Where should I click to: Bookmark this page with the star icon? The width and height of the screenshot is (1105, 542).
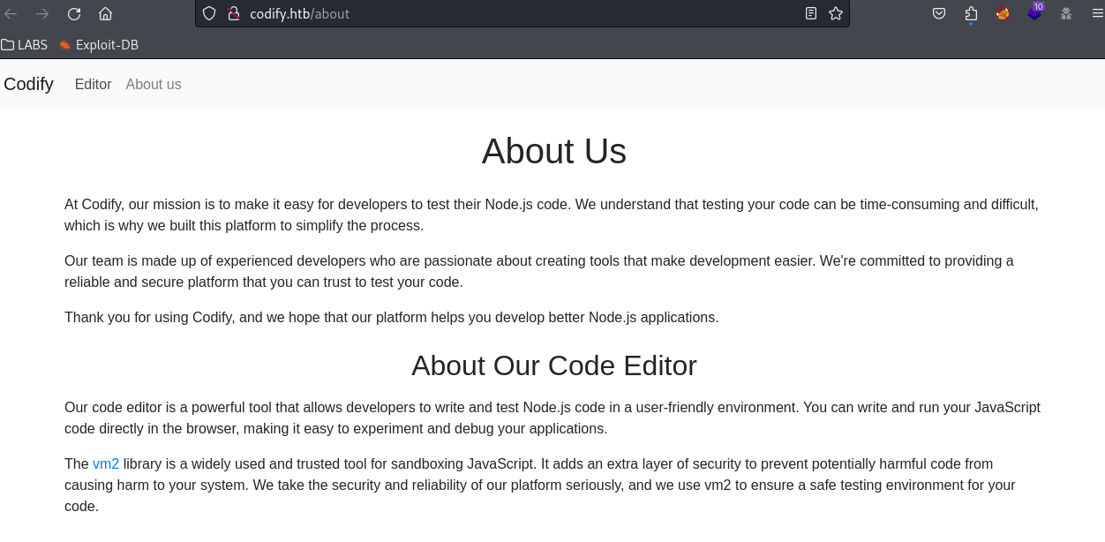[836, 13]
